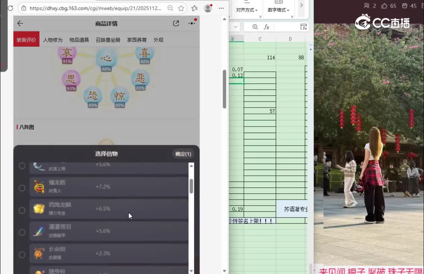
Task: Click the 选择信物 list scroll-down arrow
Action: coord(191,271)
